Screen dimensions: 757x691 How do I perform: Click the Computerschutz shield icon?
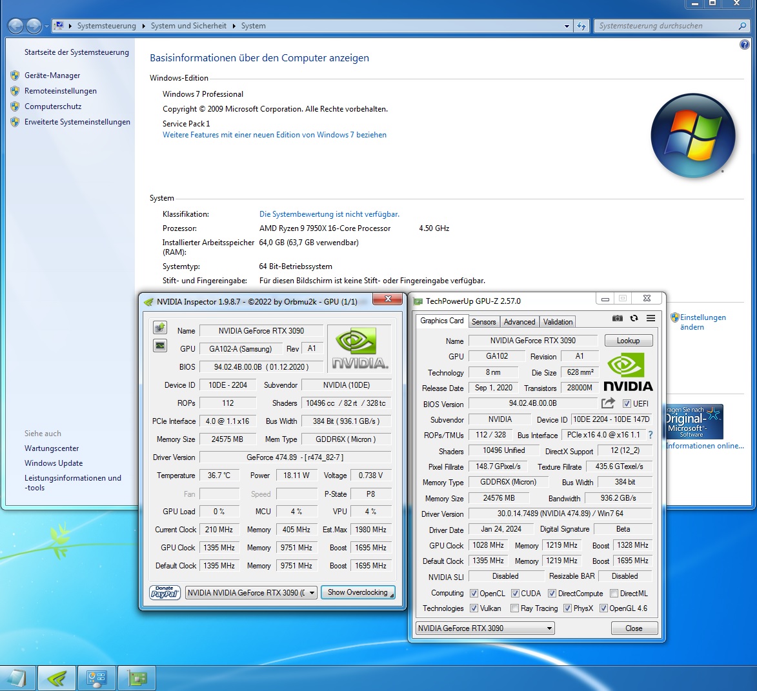point(15,106)
